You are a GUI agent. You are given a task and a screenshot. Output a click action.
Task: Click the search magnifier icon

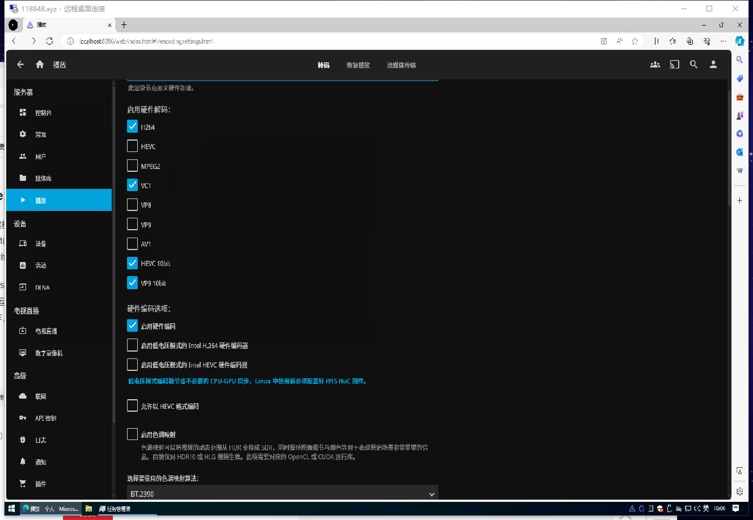(693, 65)
